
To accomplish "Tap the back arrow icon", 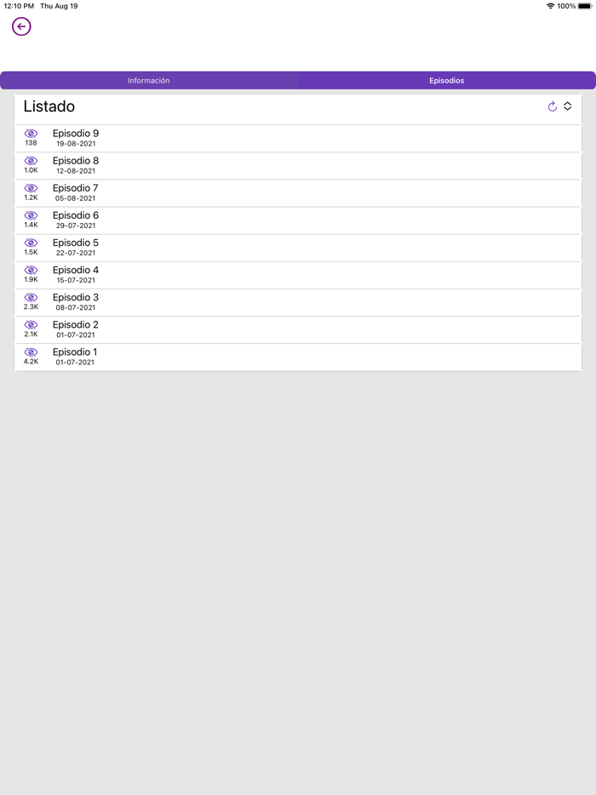I will (x=21, y=26).
